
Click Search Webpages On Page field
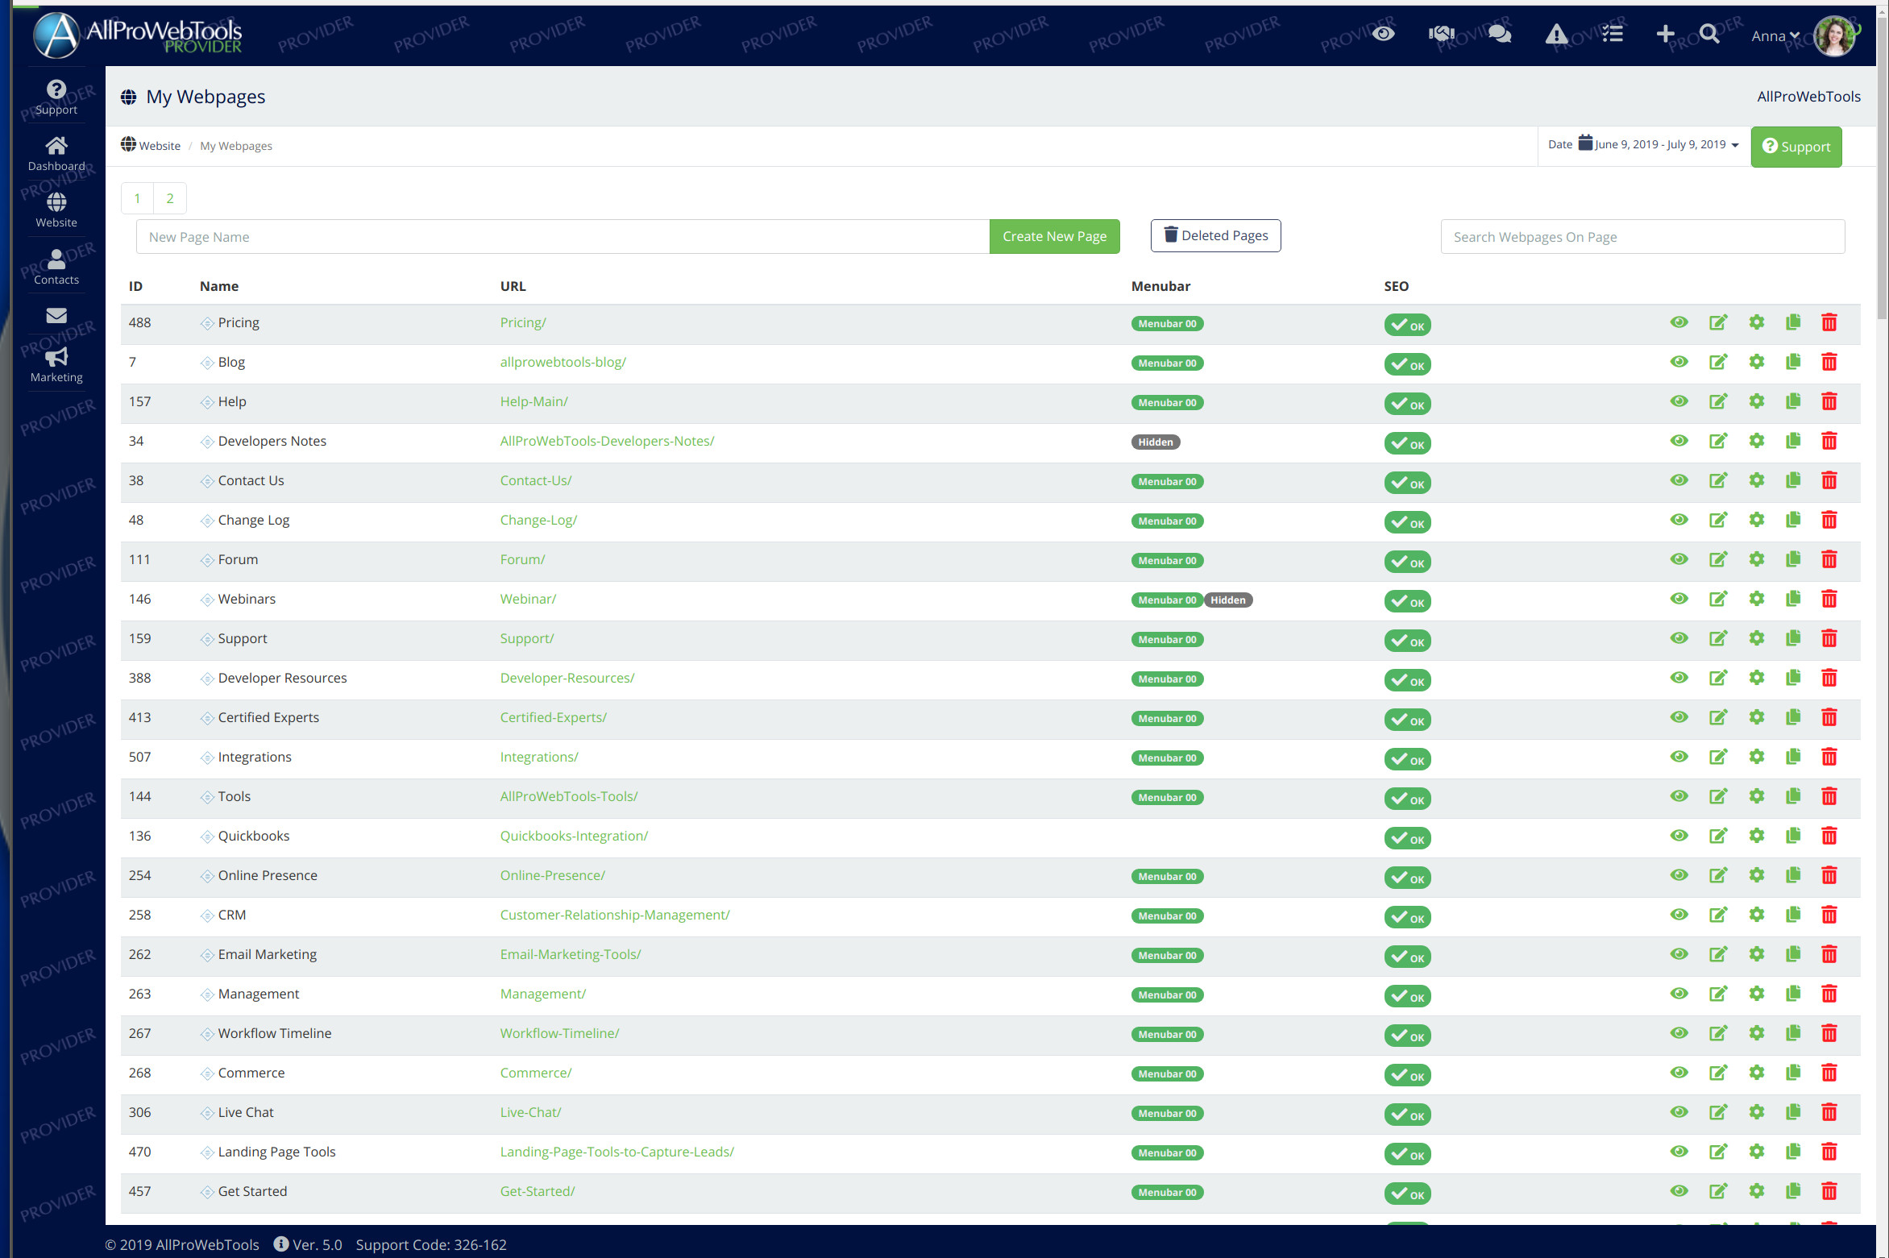point(1642,237)
